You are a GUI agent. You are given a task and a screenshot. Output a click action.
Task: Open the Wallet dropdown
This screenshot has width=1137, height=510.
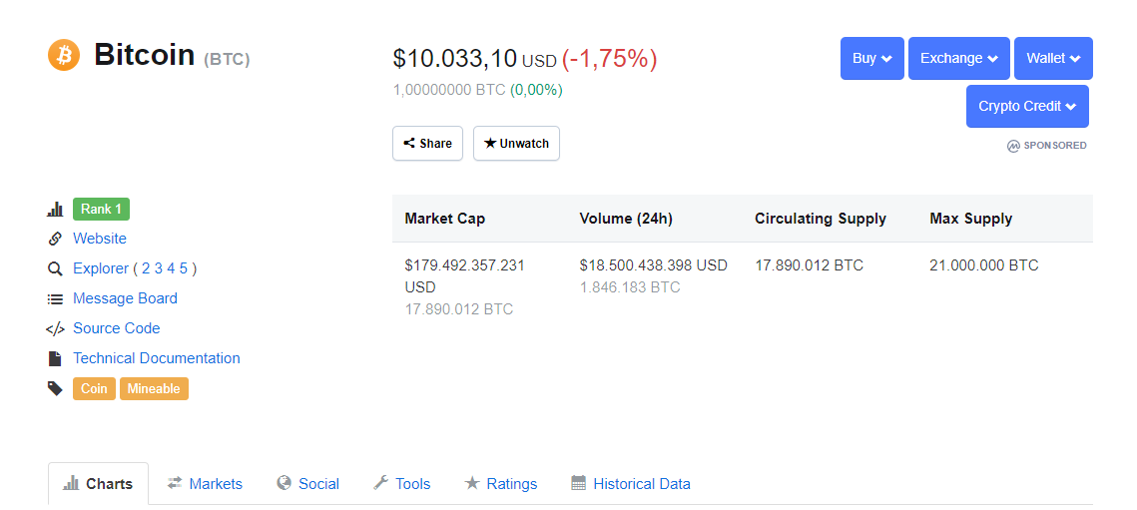1053,58
